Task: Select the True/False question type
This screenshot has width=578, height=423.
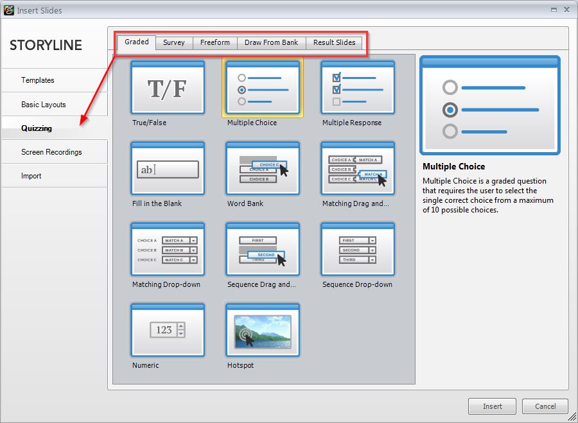Action: pyautogui.click(x=168, y=88)
